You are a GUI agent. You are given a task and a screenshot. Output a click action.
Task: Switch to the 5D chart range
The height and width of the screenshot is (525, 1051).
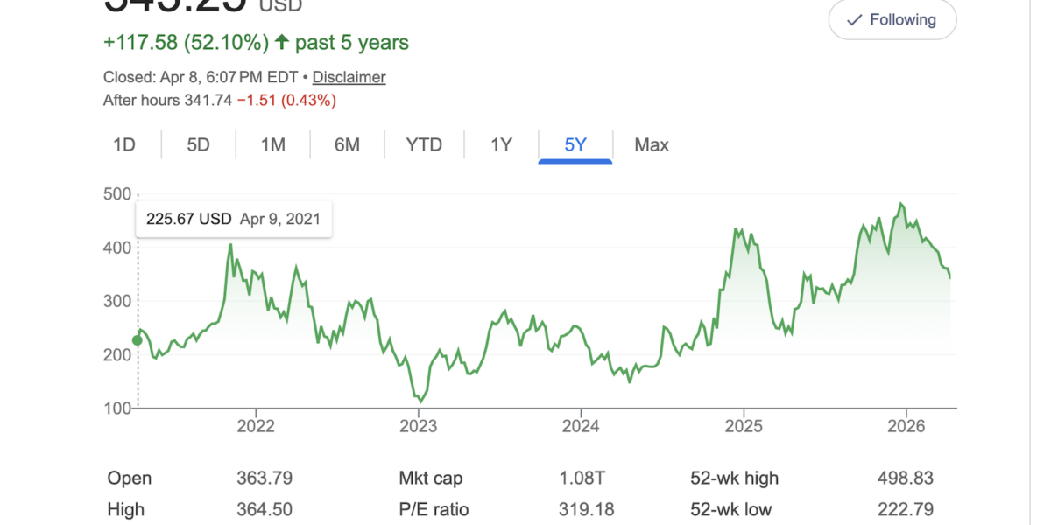(x=199, y=144)
